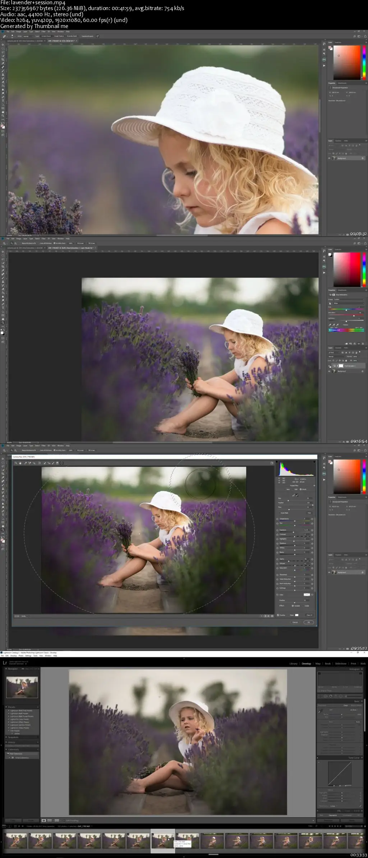Choose the Type tool in the 00:08:32 frame
The height and width of the screenshot is (858, 368).
coord(3,101)
